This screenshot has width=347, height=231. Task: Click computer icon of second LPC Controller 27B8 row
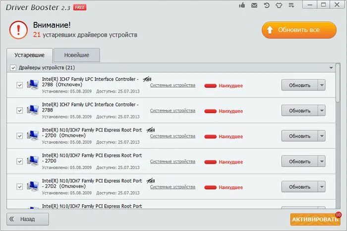(x=33, y=111)
